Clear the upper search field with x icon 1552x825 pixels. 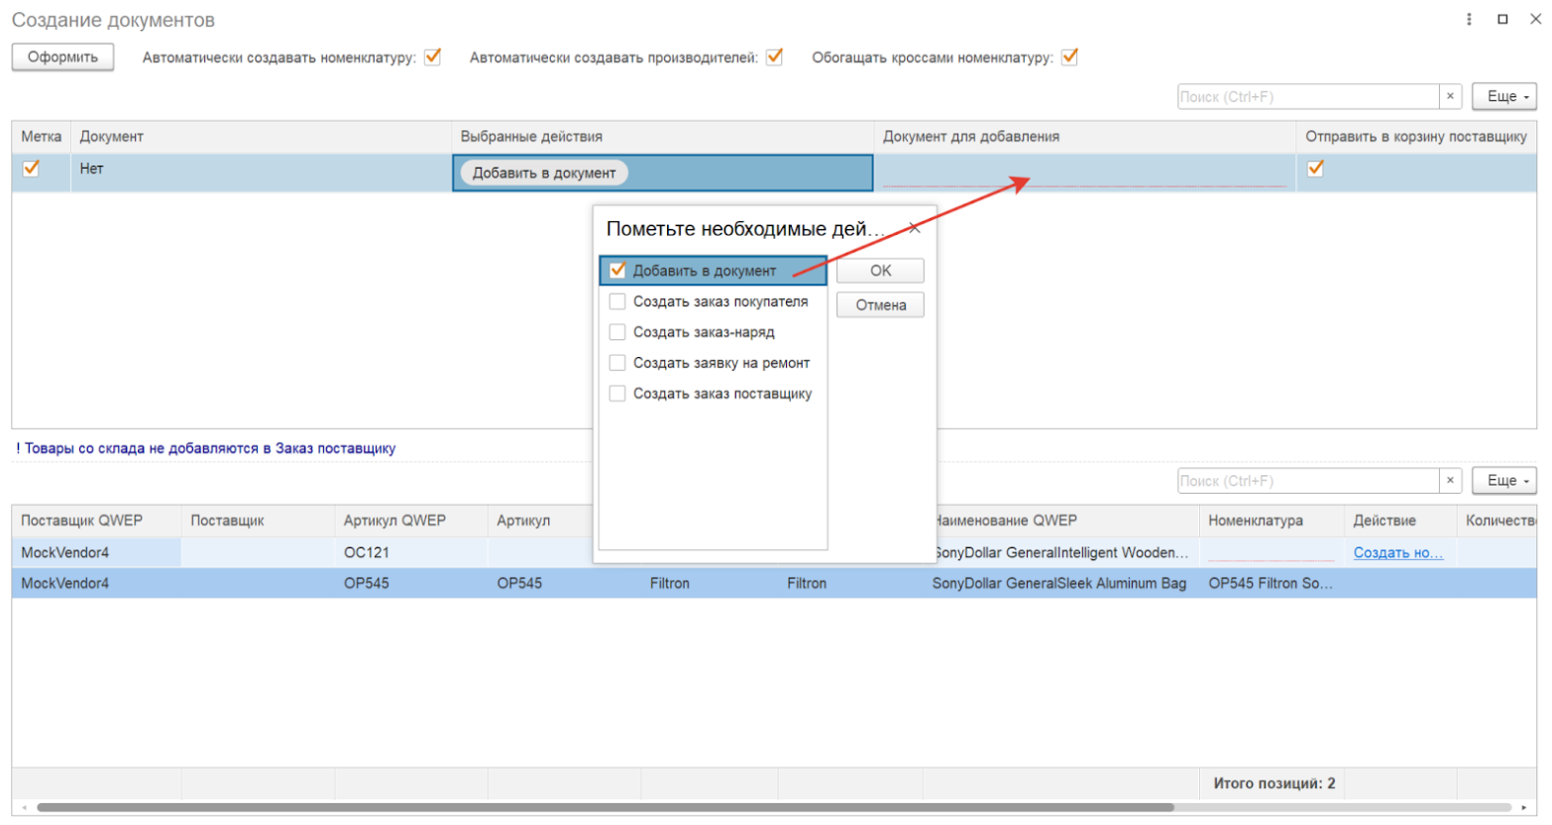click(x=1450, y=96)
